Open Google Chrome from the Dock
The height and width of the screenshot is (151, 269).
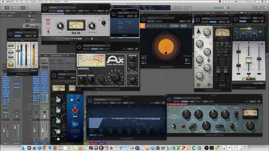(x=45, y=148)
